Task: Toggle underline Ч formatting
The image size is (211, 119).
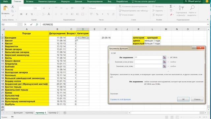Action: coord(32,14)
